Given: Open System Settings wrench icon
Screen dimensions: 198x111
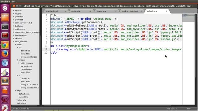Looking at the screenshot, I should (5, 108).
